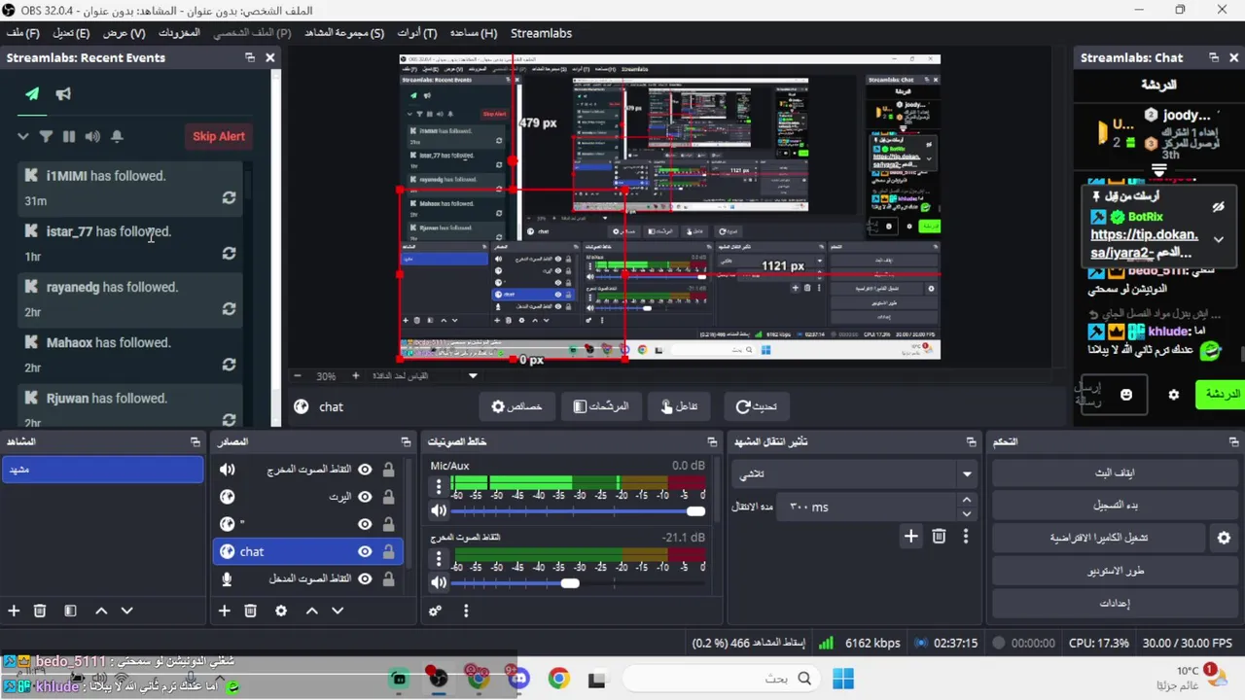Mute alerts with the speaker icon in Recent Events
Image resolution: width=1245 pixels, height=700 pixels.
pyautogui.click(x=92, y=136)
